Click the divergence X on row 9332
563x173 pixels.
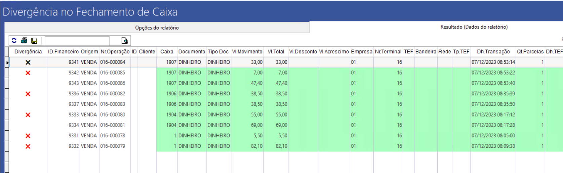tap(28, 146)
